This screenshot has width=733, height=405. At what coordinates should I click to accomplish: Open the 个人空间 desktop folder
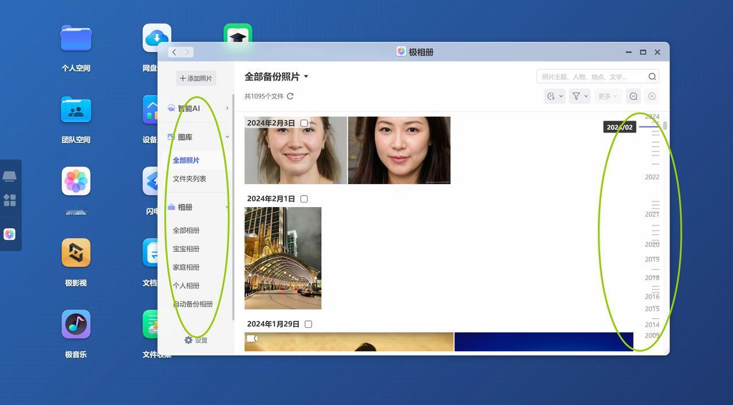coord(76,39)
